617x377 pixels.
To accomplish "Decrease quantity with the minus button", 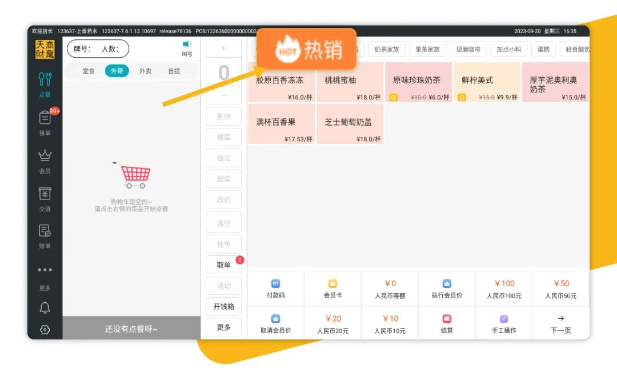I will 223,95.
